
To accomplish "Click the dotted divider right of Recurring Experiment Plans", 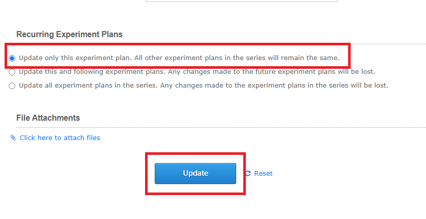I will click(x=388, y=44).
